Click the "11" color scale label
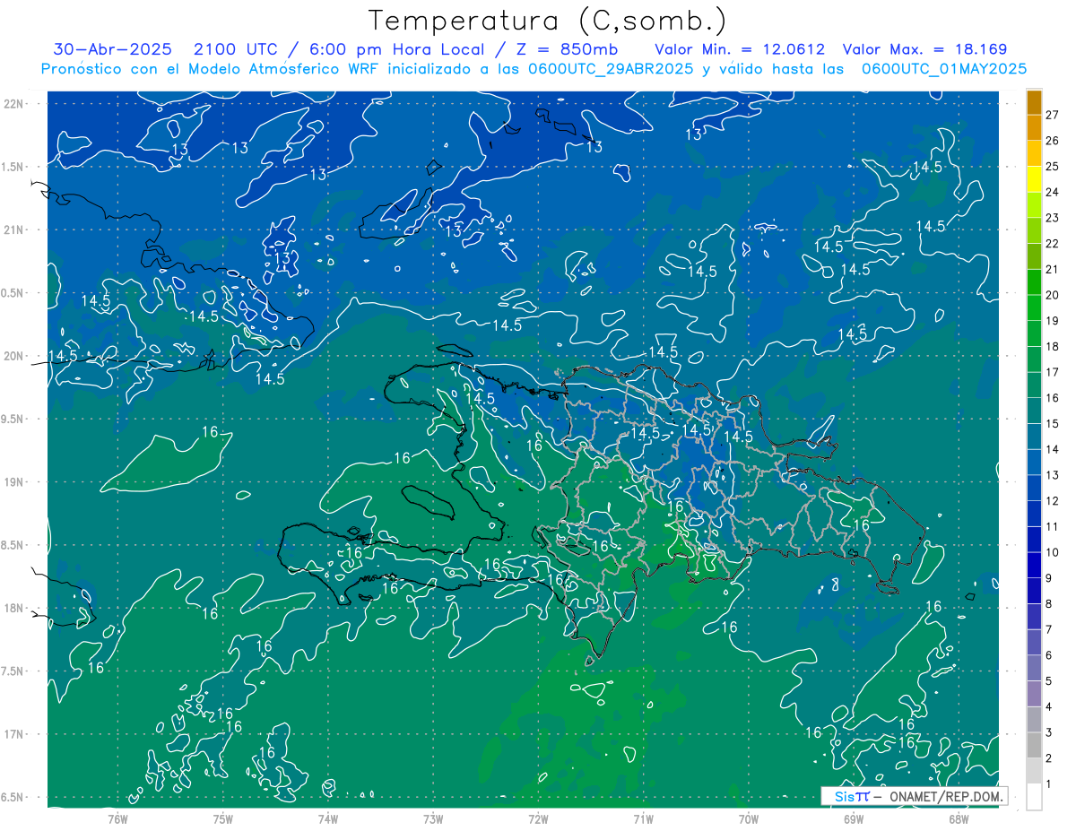Image resolution: width=1076 pixels, height=831 pixels. coord(1052,526)
